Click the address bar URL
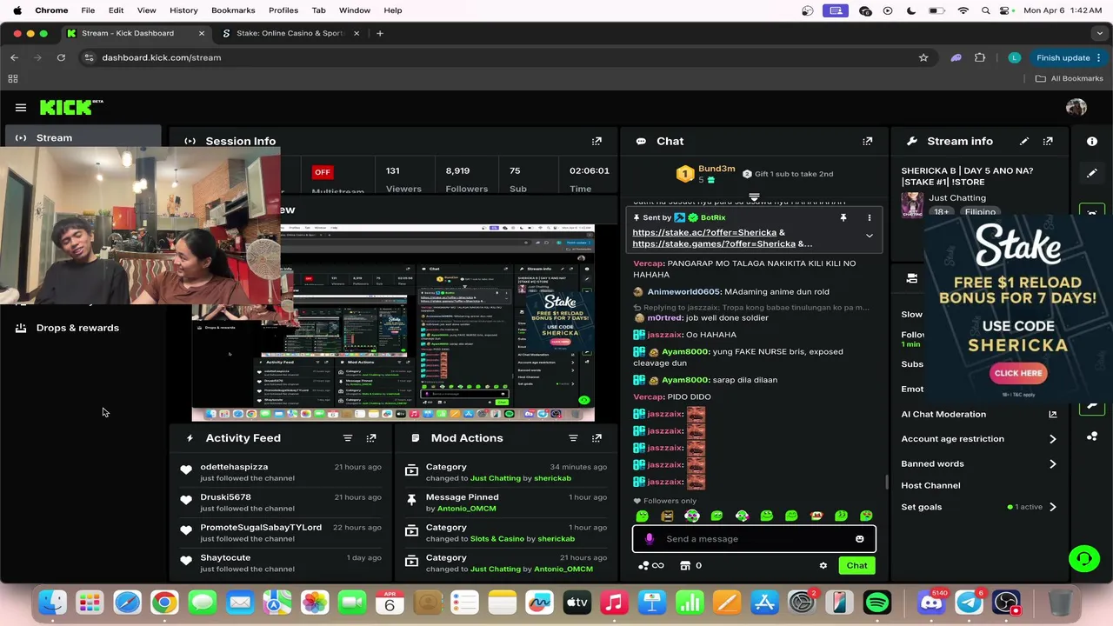1113x626 pixels. coord(161,57)
